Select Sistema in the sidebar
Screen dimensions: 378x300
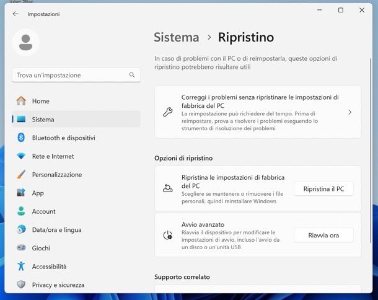point(76,120)
